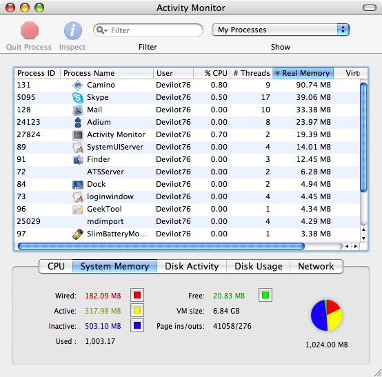Select the mdimport process row

(187, 222)
